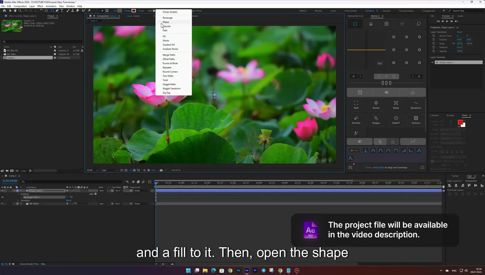
Task: Open Motion 4 Animo tool
Action: 376,105
